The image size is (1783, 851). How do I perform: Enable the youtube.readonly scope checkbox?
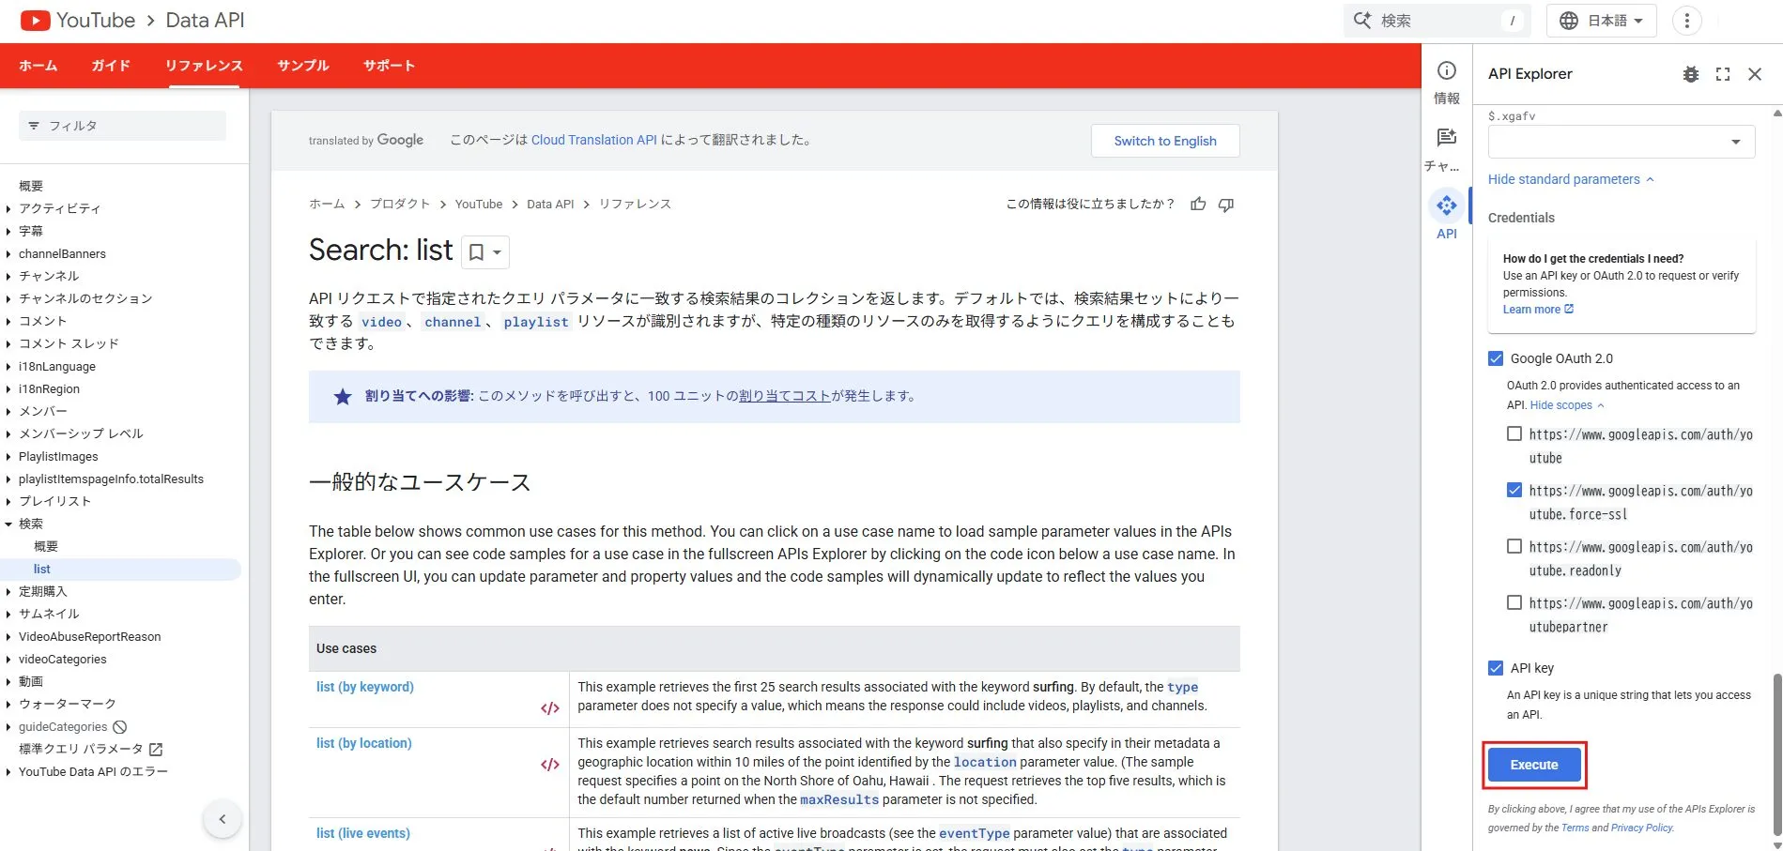[1514, 546]
